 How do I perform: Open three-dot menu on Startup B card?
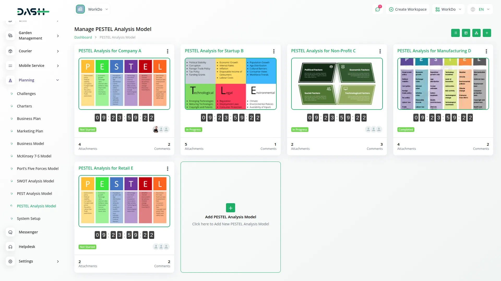point(274,51)
